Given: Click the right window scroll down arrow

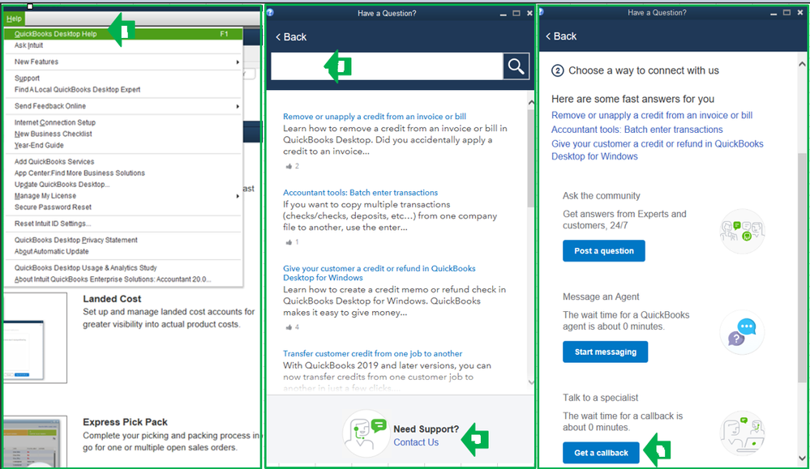Looking at the screenshot, I should 802,458.
